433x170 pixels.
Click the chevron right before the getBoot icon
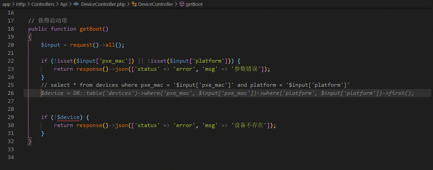[176, 4]
